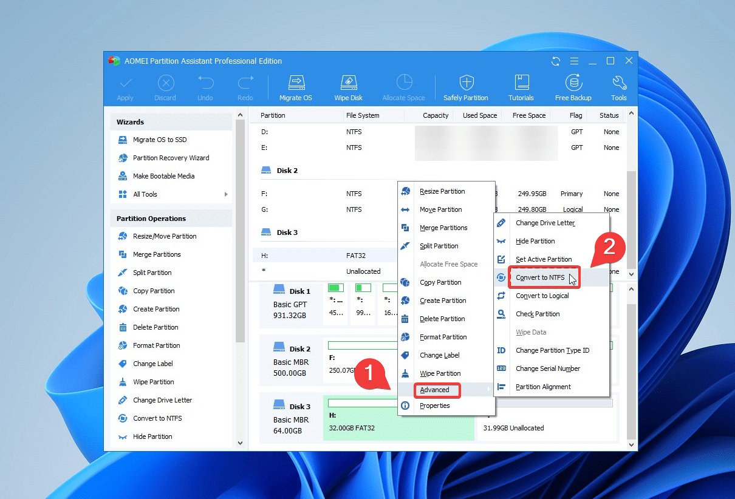Open Partition Recovery Wizard

pyautogui.click(x=171, y=158)
